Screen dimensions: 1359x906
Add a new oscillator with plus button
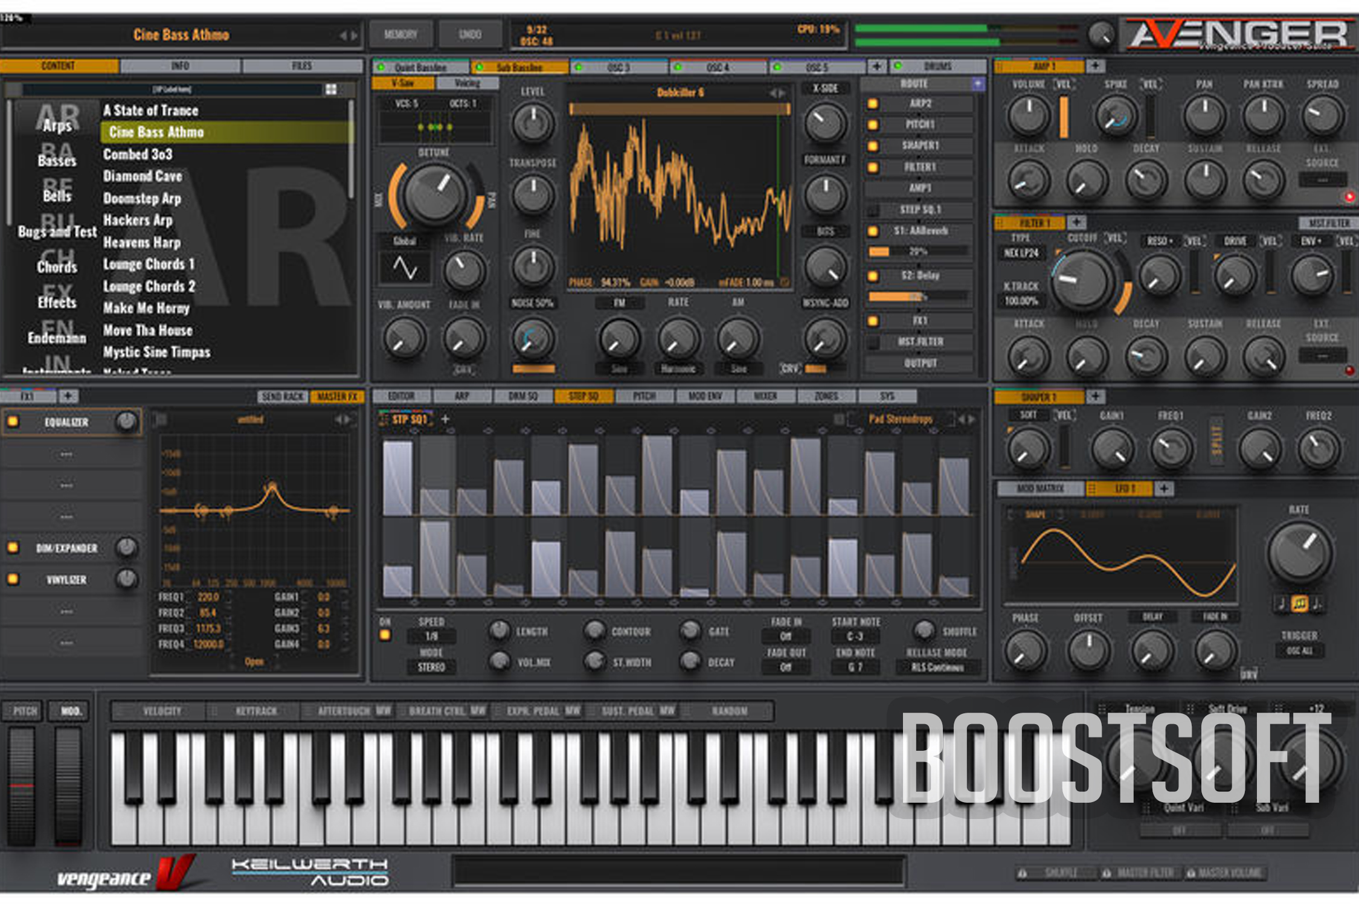tap(876, 66)
